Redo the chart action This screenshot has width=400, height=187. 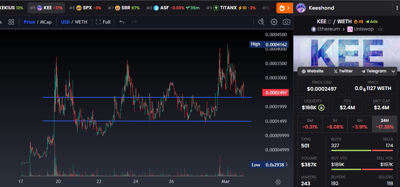[x=134, y=22]
